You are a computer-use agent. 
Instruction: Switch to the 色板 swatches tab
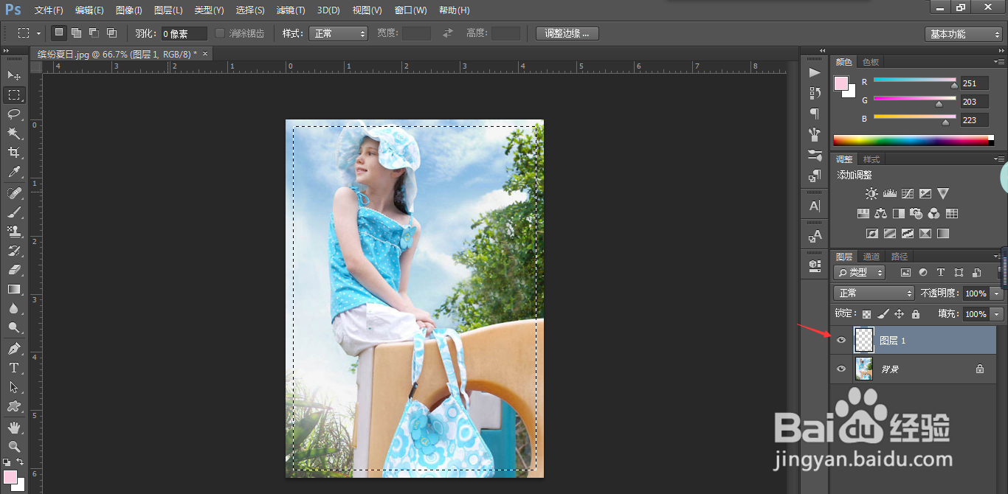click(871, 62)
